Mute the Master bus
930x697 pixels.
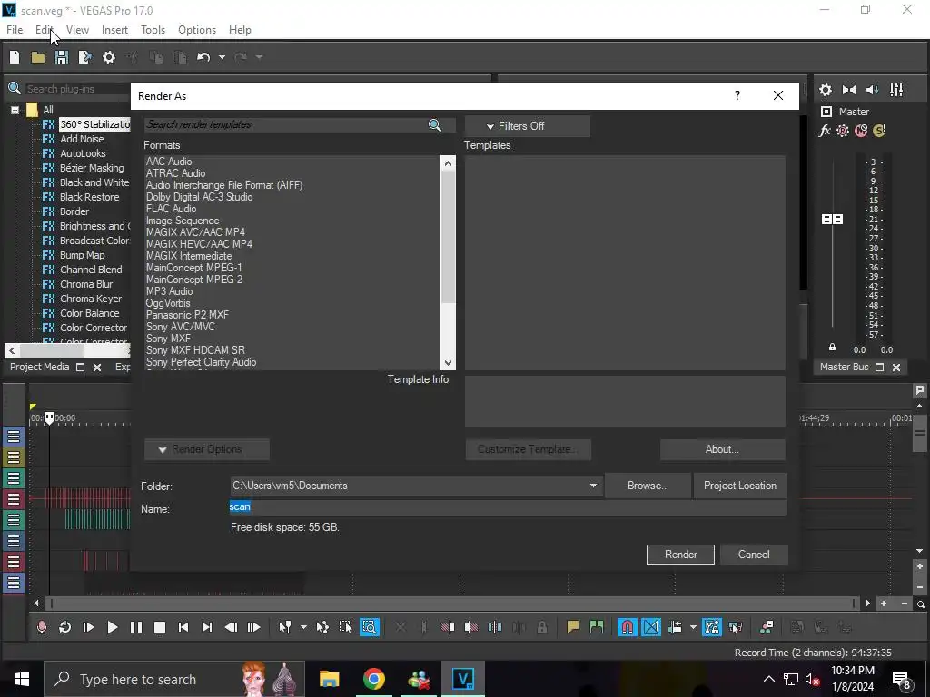(861, 131)
